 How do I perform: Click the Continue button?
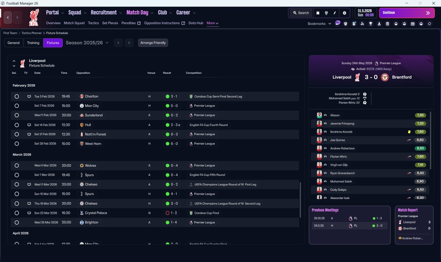407,13
